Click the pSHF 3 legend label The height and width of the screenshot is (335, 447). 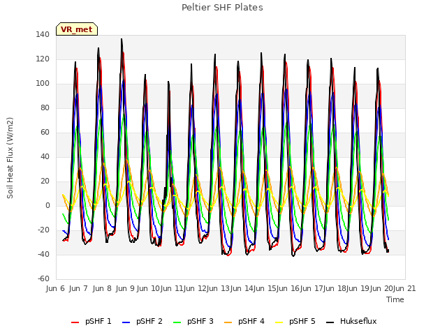click(x=200, y=321)
